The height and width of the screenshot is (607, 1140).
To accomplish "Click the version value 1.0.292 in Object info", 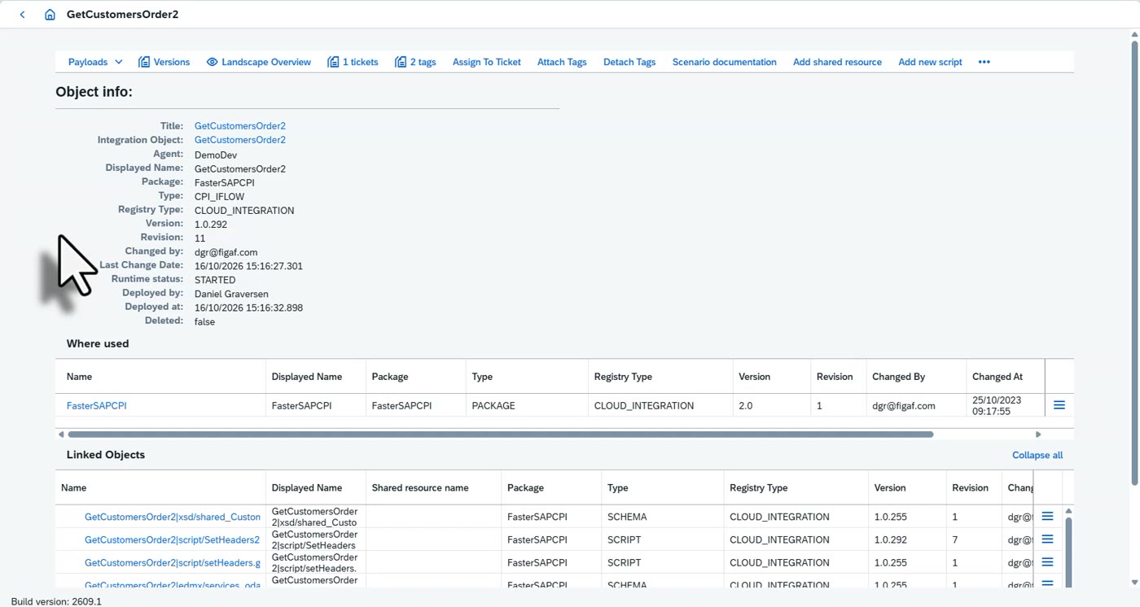I will click(x=211, y=224).
